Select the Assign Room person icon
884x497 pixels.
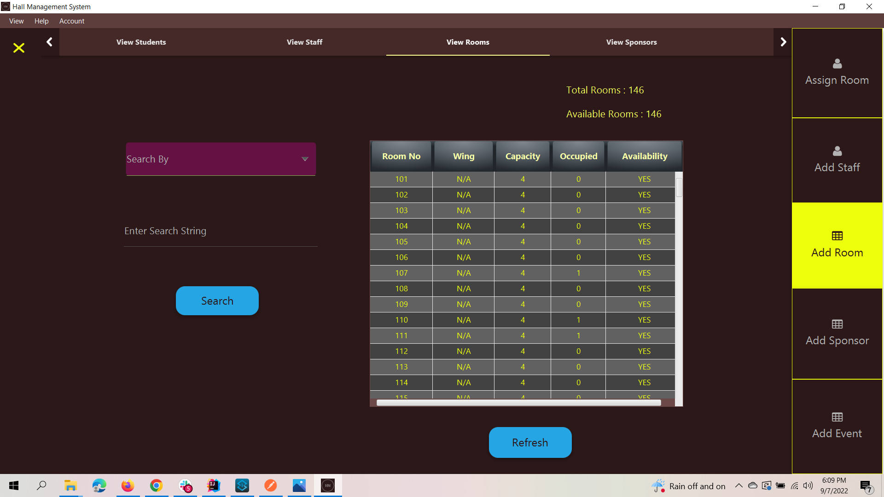(x=837, y=64)
